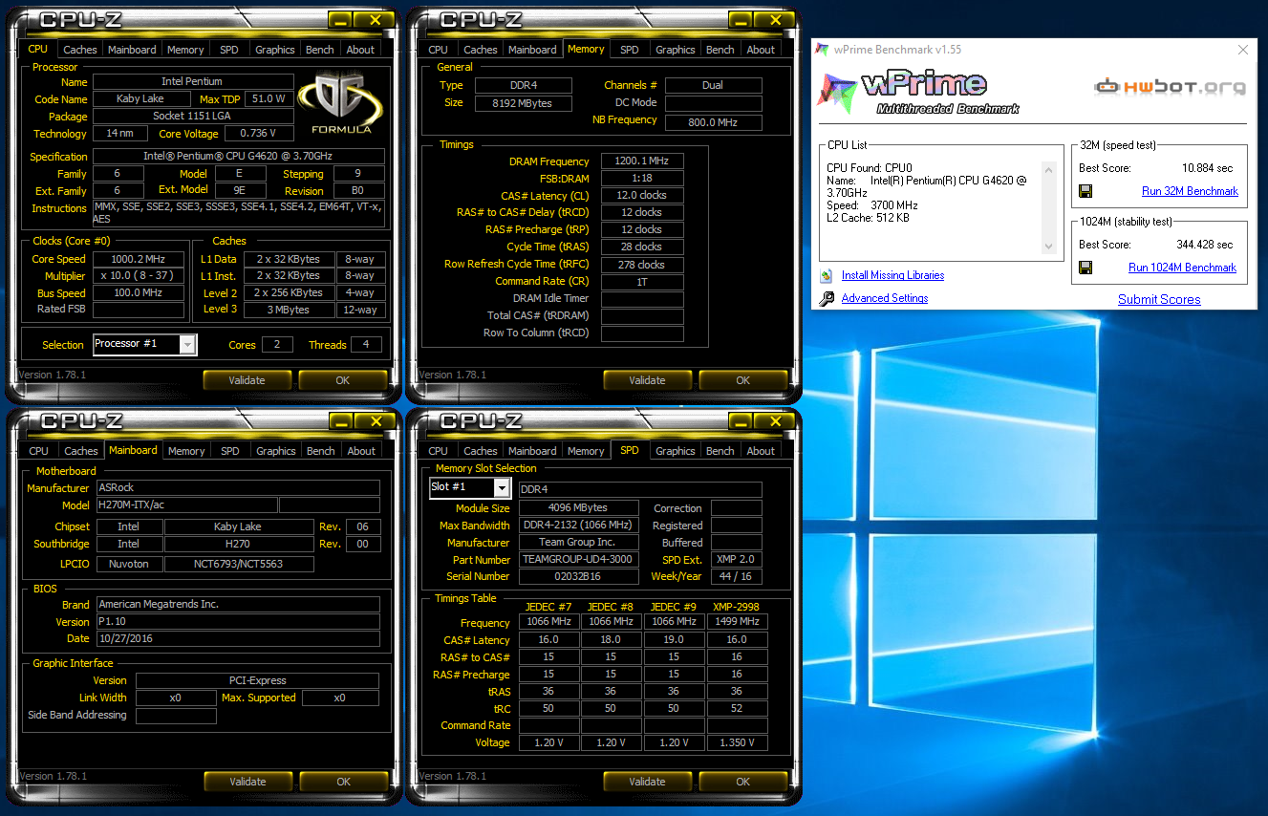Click the BIOS Date value 10/27/2016

(237, 638)
